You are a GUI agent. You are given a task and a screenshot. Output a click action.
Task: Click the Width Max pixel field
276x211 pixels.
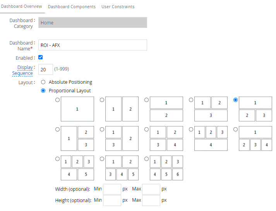point(151,189)
